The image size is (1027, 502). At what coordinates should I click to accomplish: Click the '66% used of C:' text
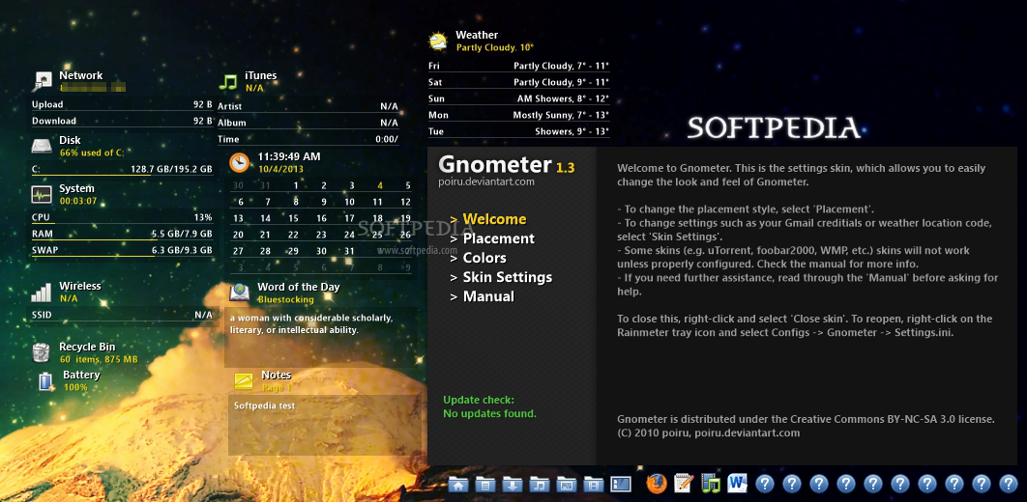pos(92,153)
